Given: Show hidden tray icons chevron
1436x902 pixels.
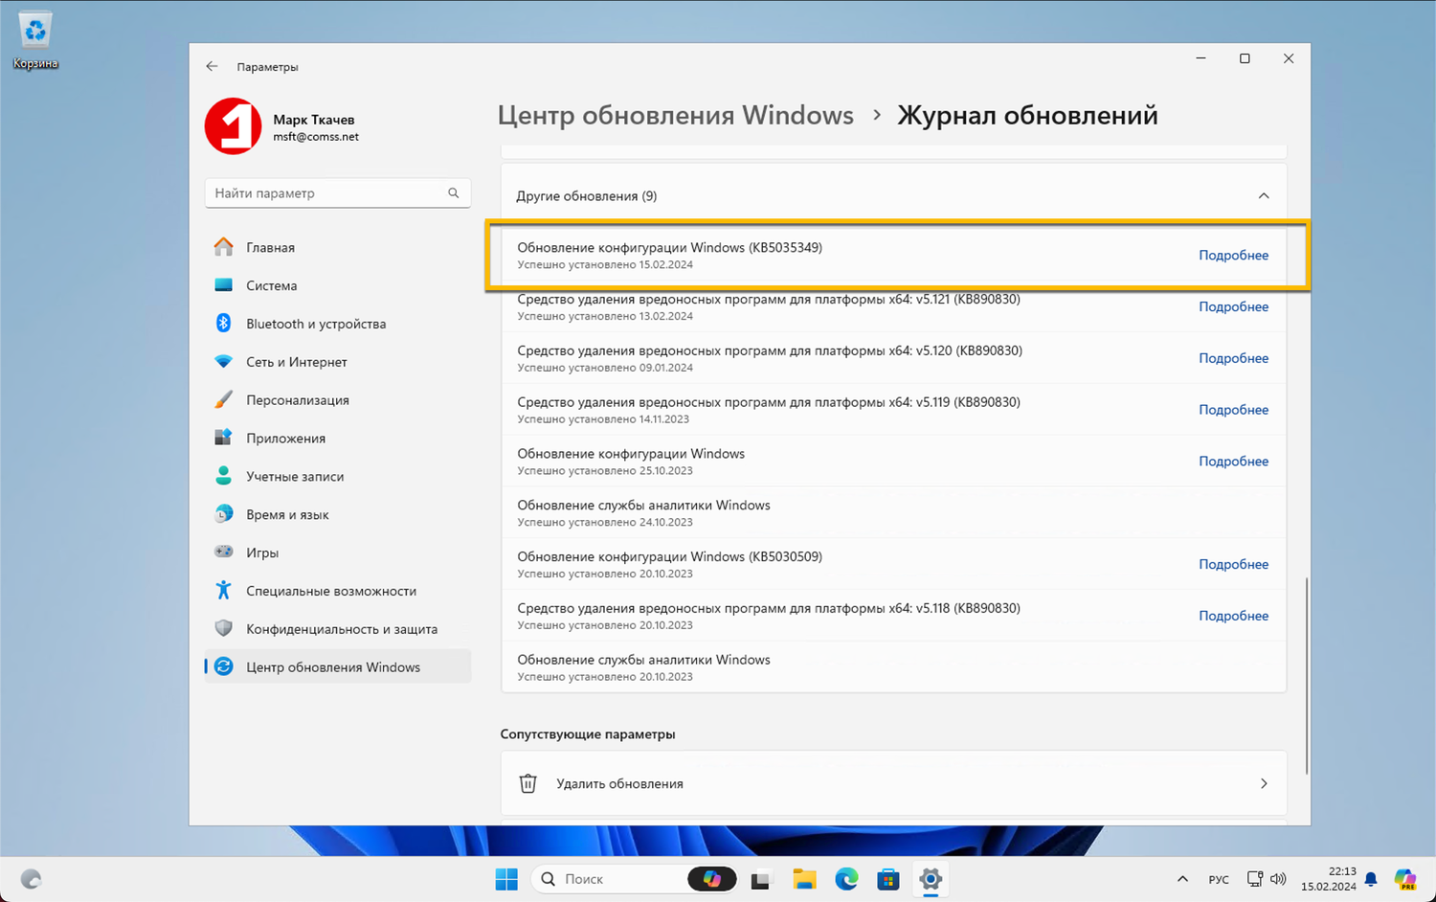Looking at the screenshot, I should pos(1182,879).
